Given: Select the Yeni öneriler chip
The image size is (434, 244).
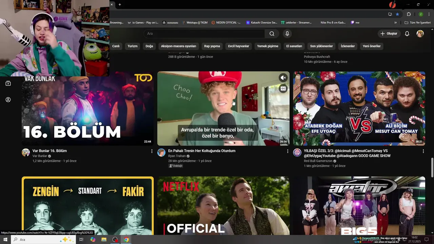Looking at the screenshot, I should click(372, 46).
